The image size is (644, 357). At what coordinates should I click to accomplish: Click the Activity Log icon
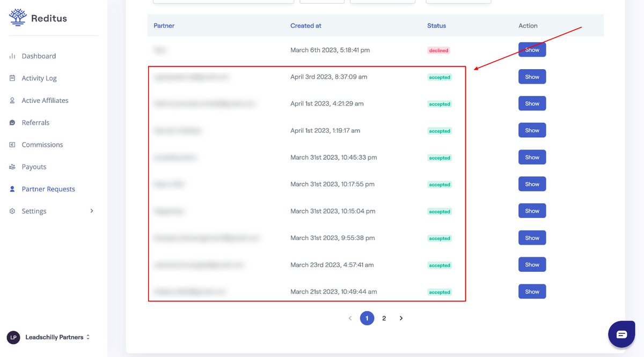(x=13, y=78)
